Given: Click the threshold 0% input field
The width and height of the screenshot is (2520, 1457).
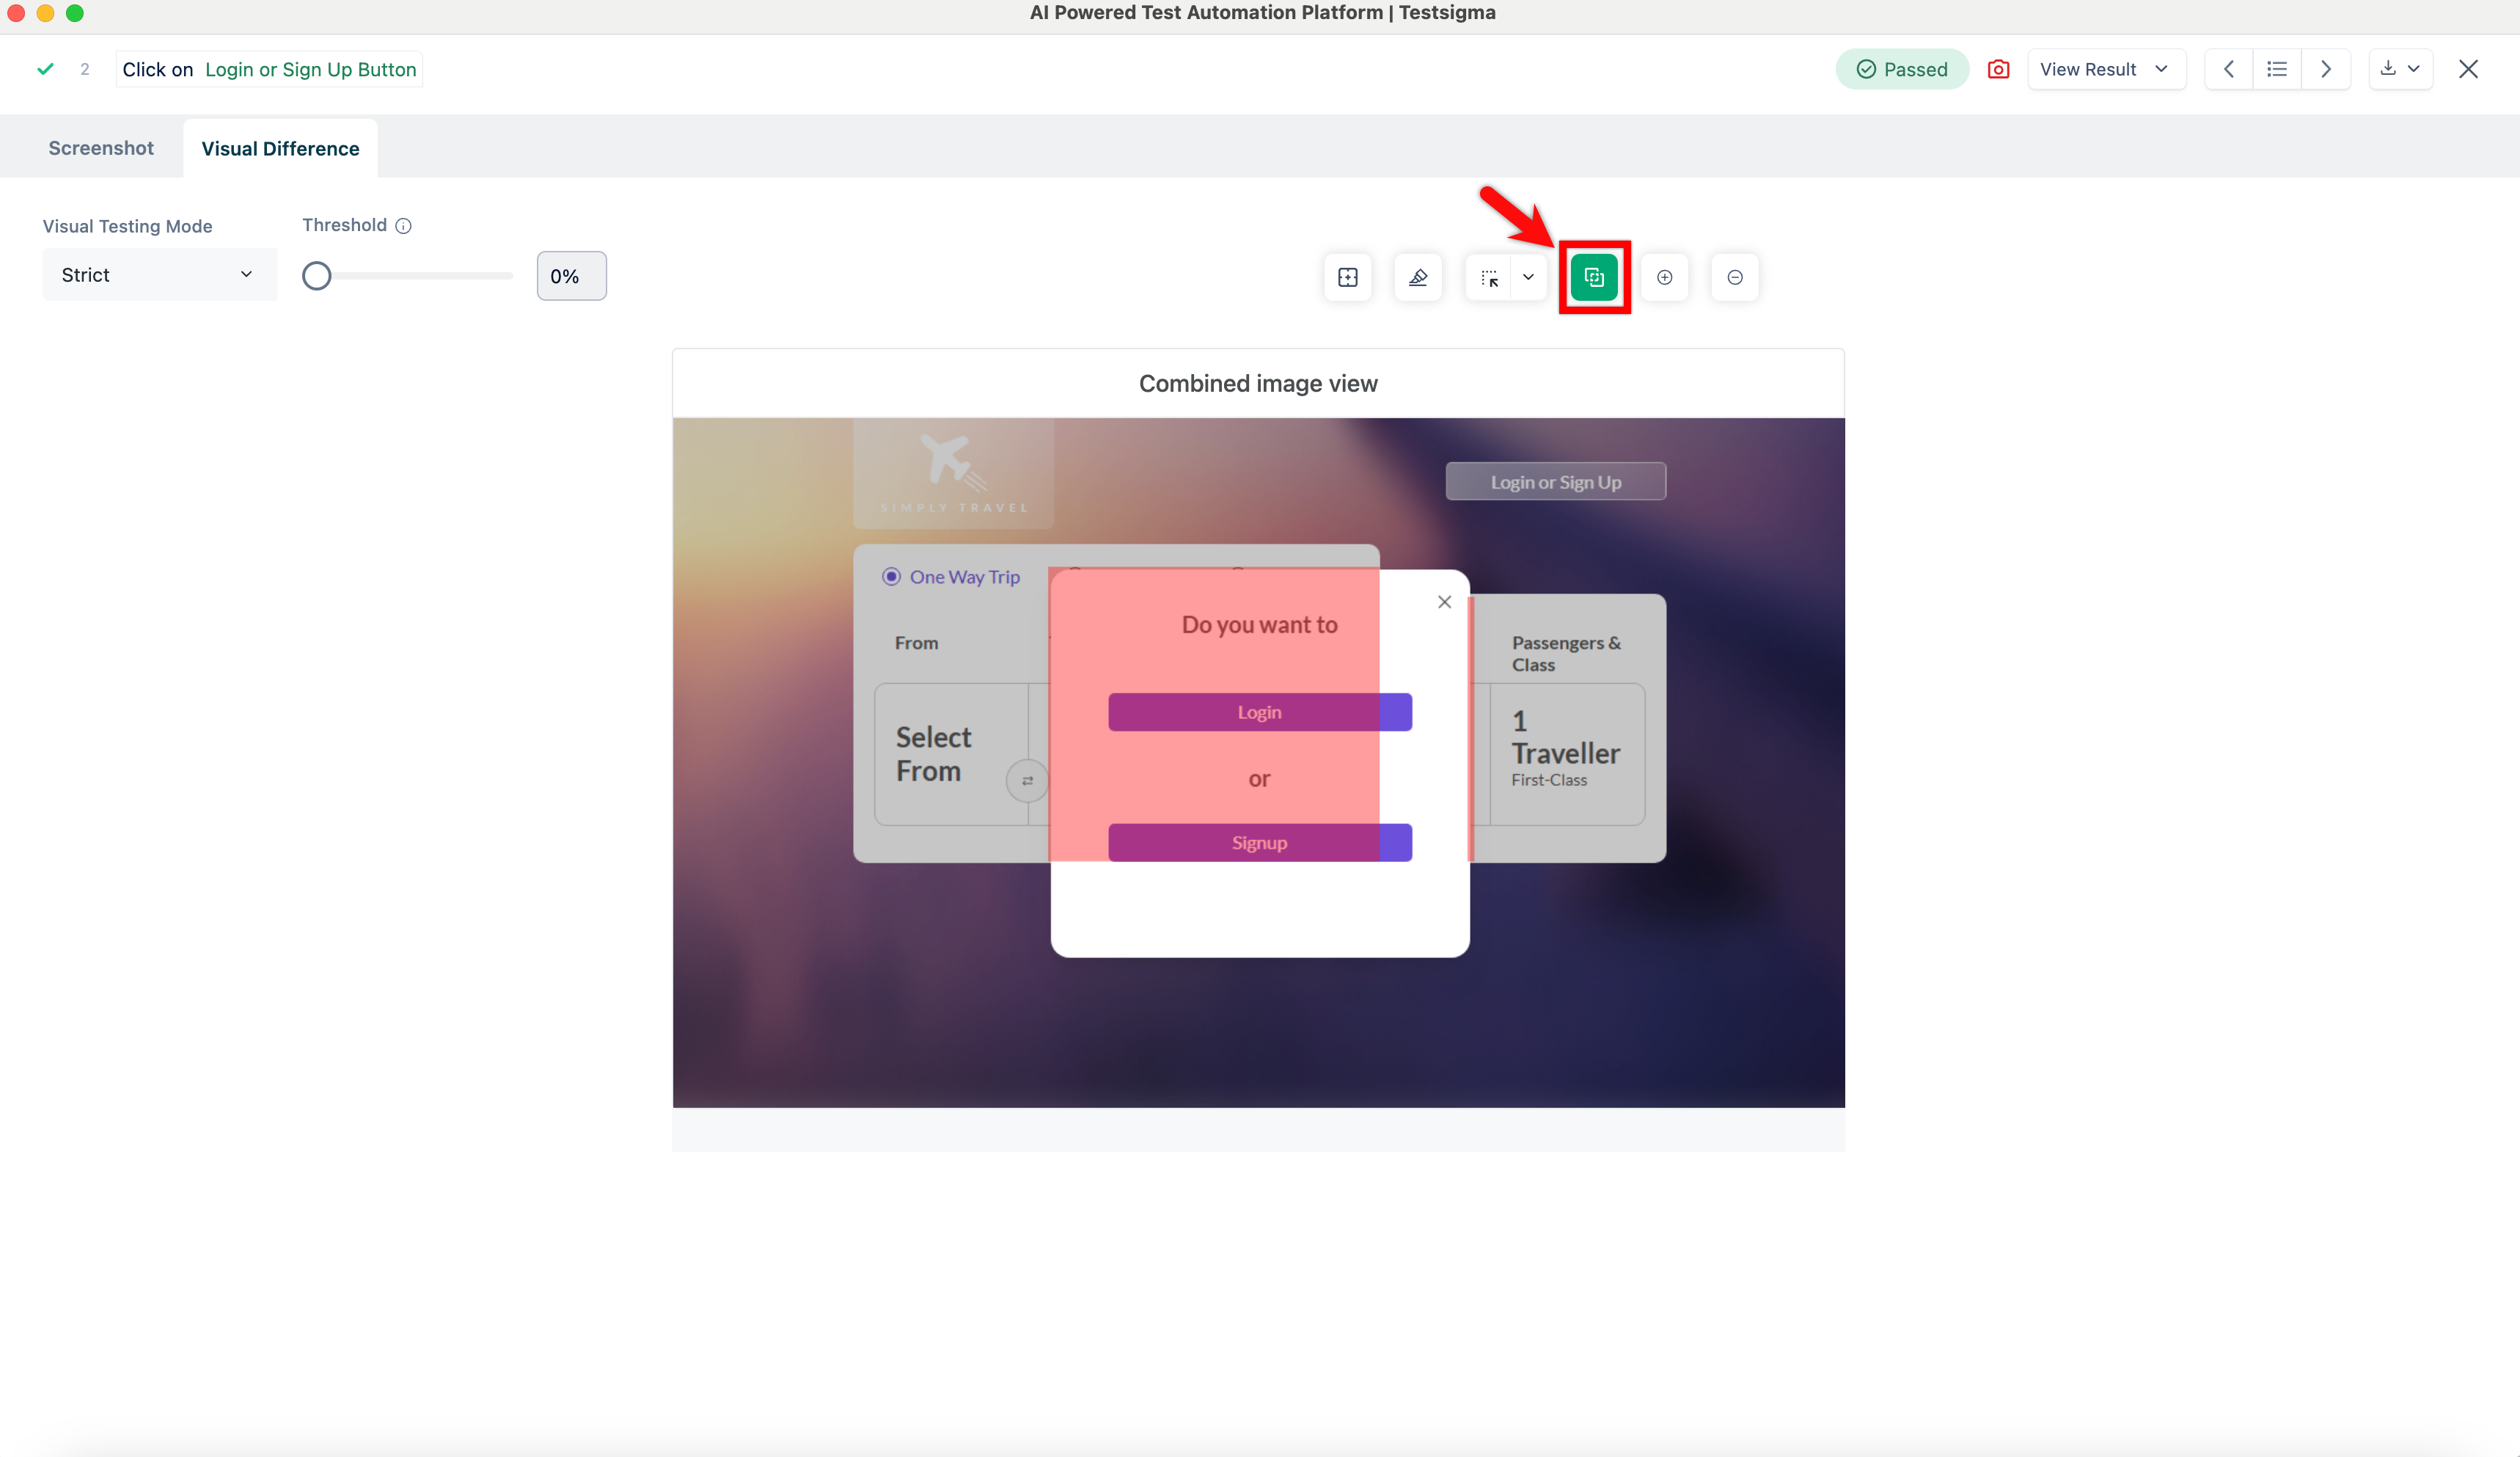Looking at the screenshot, I should coord(571,276).
